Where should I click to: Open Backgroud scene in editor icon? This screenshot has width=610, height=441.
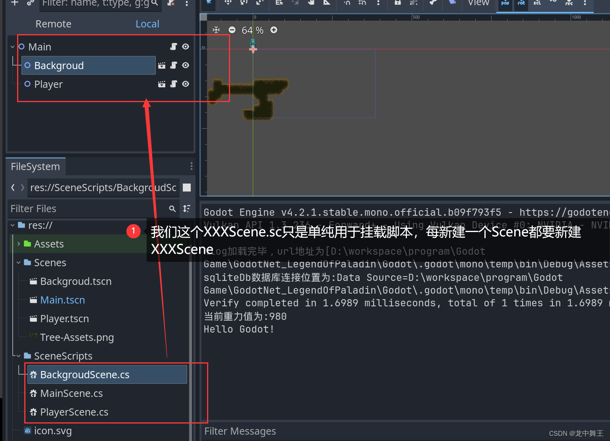[x=162, y=65]
